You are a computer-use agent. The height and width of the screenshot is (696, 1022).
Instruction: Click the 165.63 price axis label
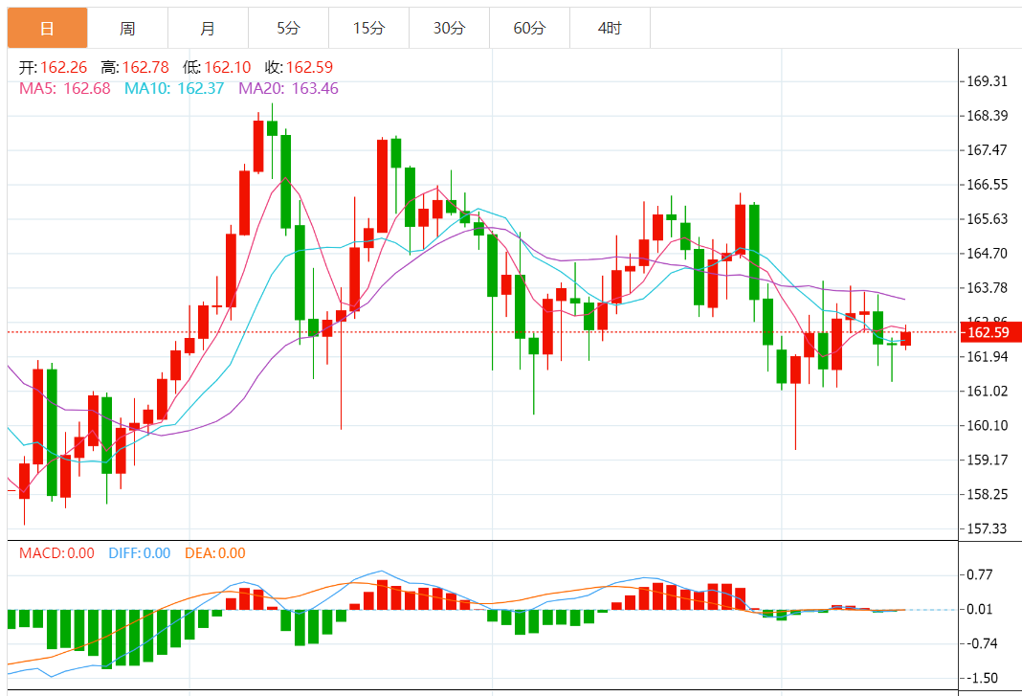point(987,219)
